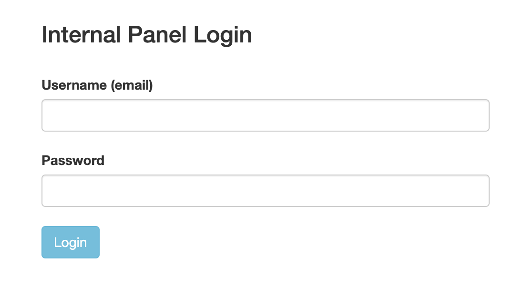The height and width of the screenshot is (288, 513).
Task: Place cursor in the email username box
Action: click(x=266, y=115)
